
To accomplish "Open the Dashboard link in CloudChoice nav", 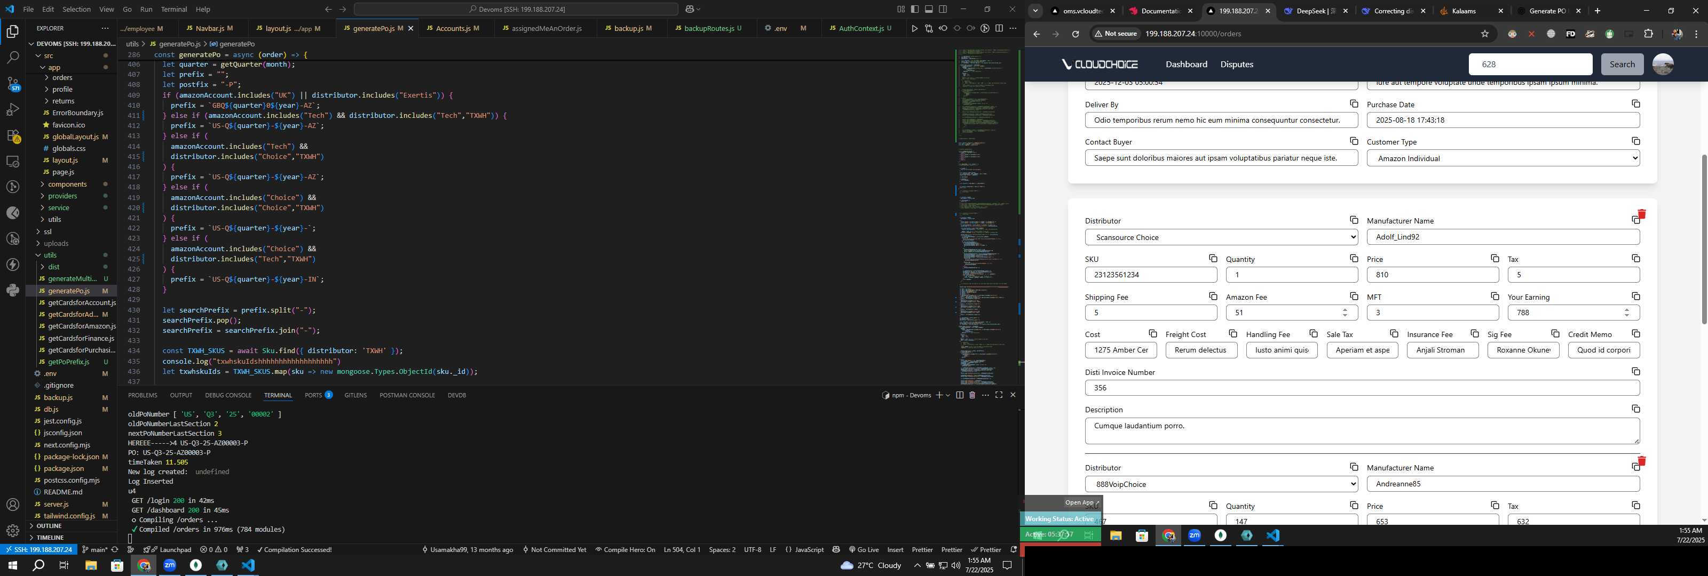I will tap(1186, 65).
